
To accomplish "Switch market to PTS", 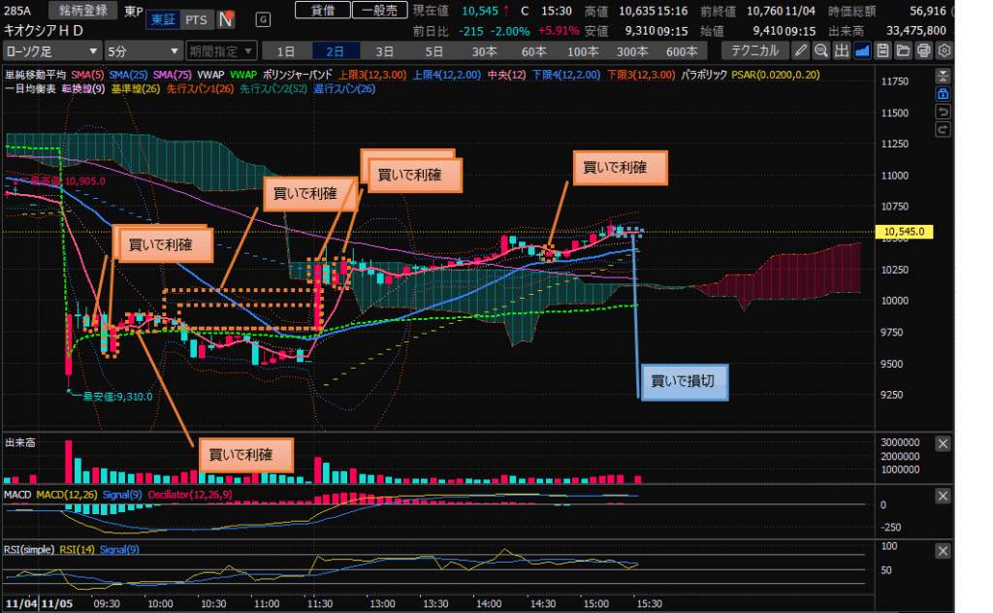I will 196,19.
